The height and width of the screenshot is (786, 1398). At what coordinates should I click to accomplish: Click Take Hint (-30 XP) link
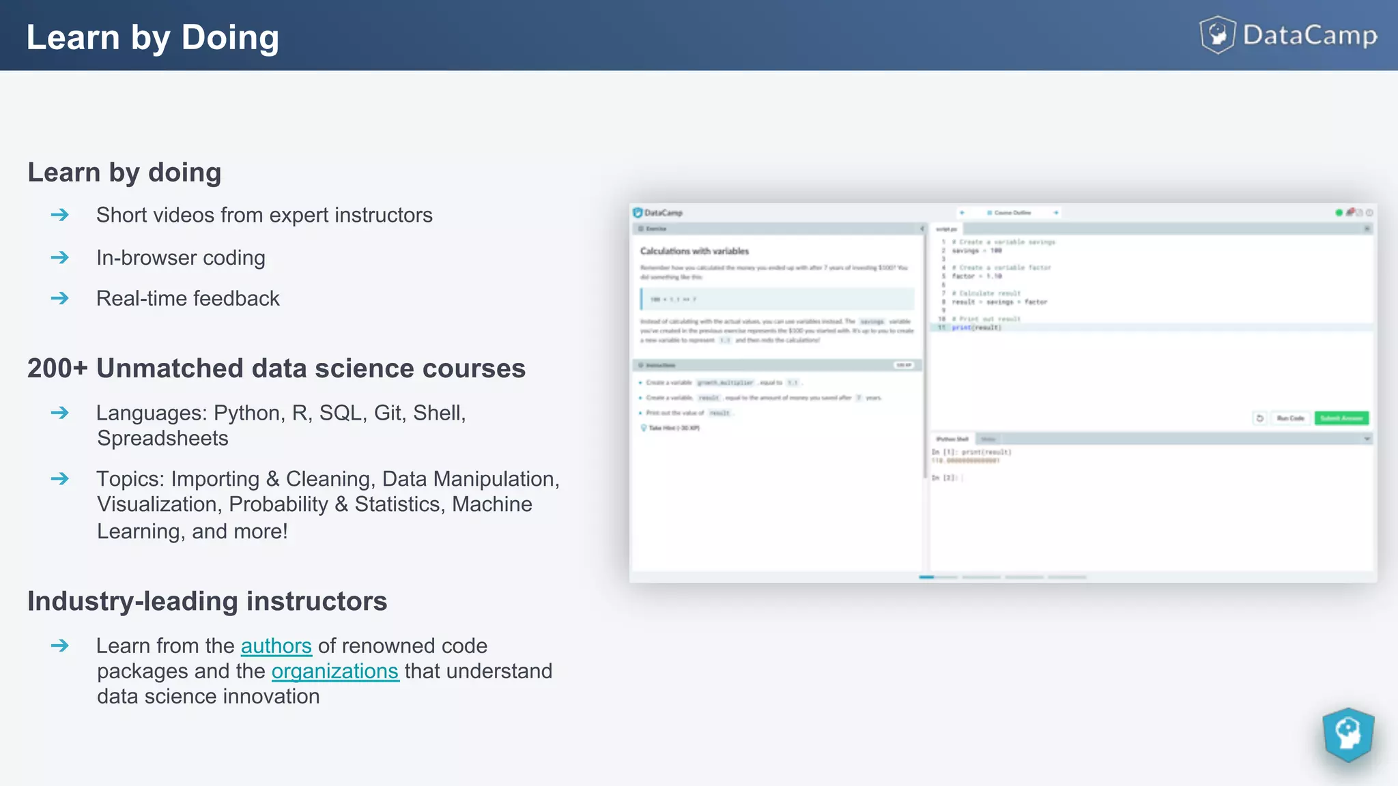(670, 428)
